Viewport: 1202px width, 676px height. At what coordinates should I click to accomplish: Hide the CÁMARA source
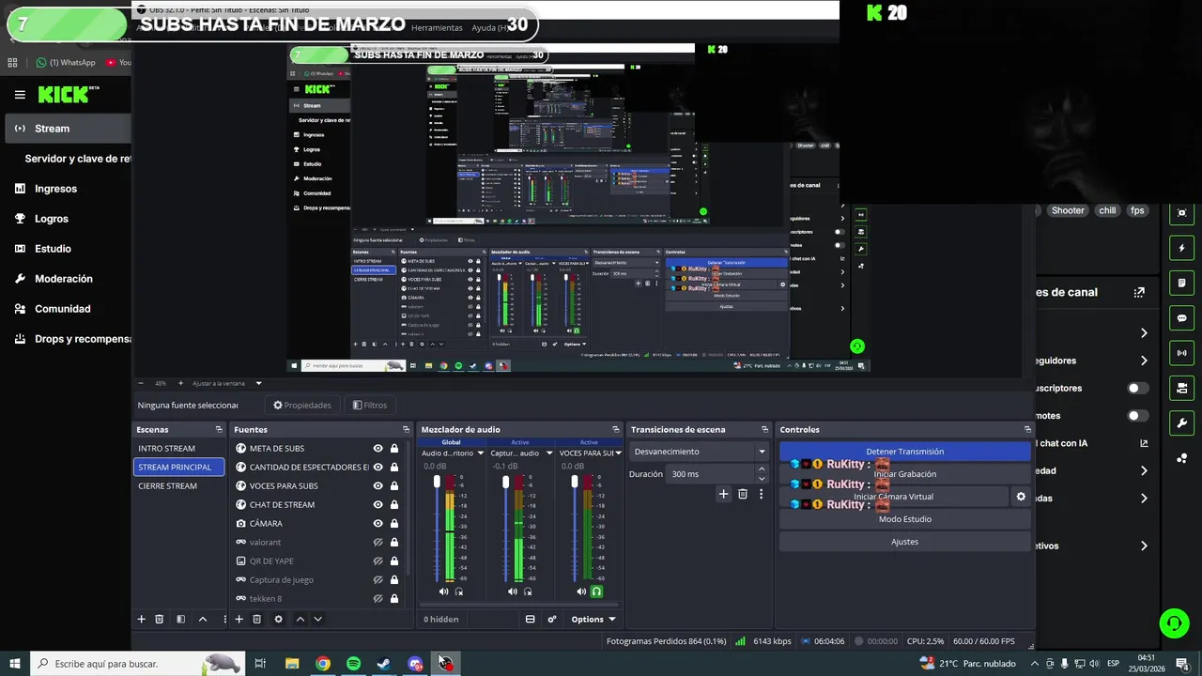click(378, 523)
